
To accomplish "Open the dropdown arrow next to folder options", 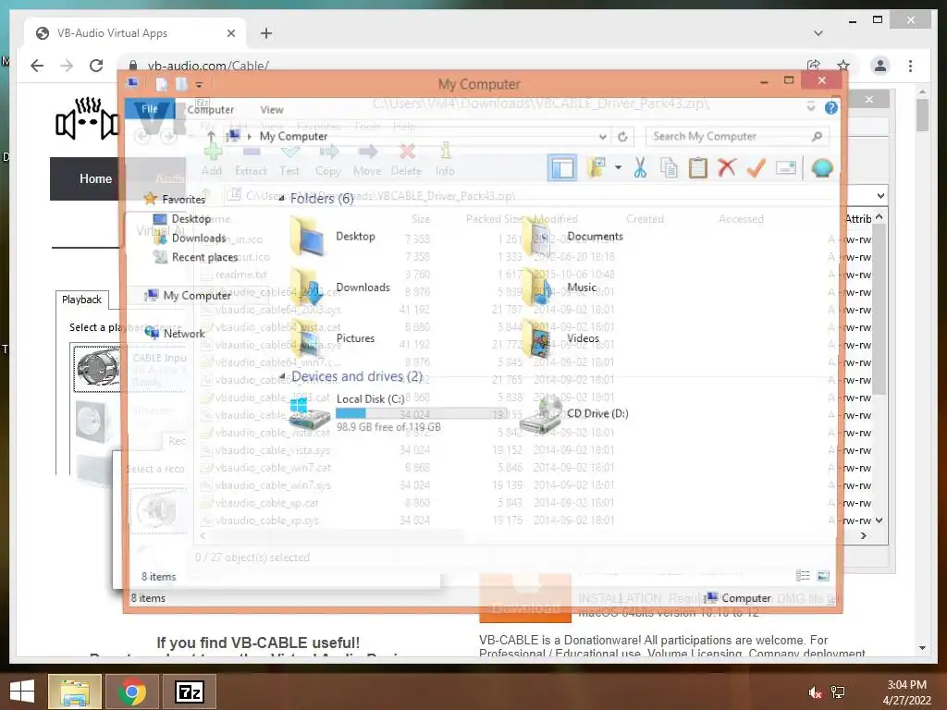I will click(618, 167).
